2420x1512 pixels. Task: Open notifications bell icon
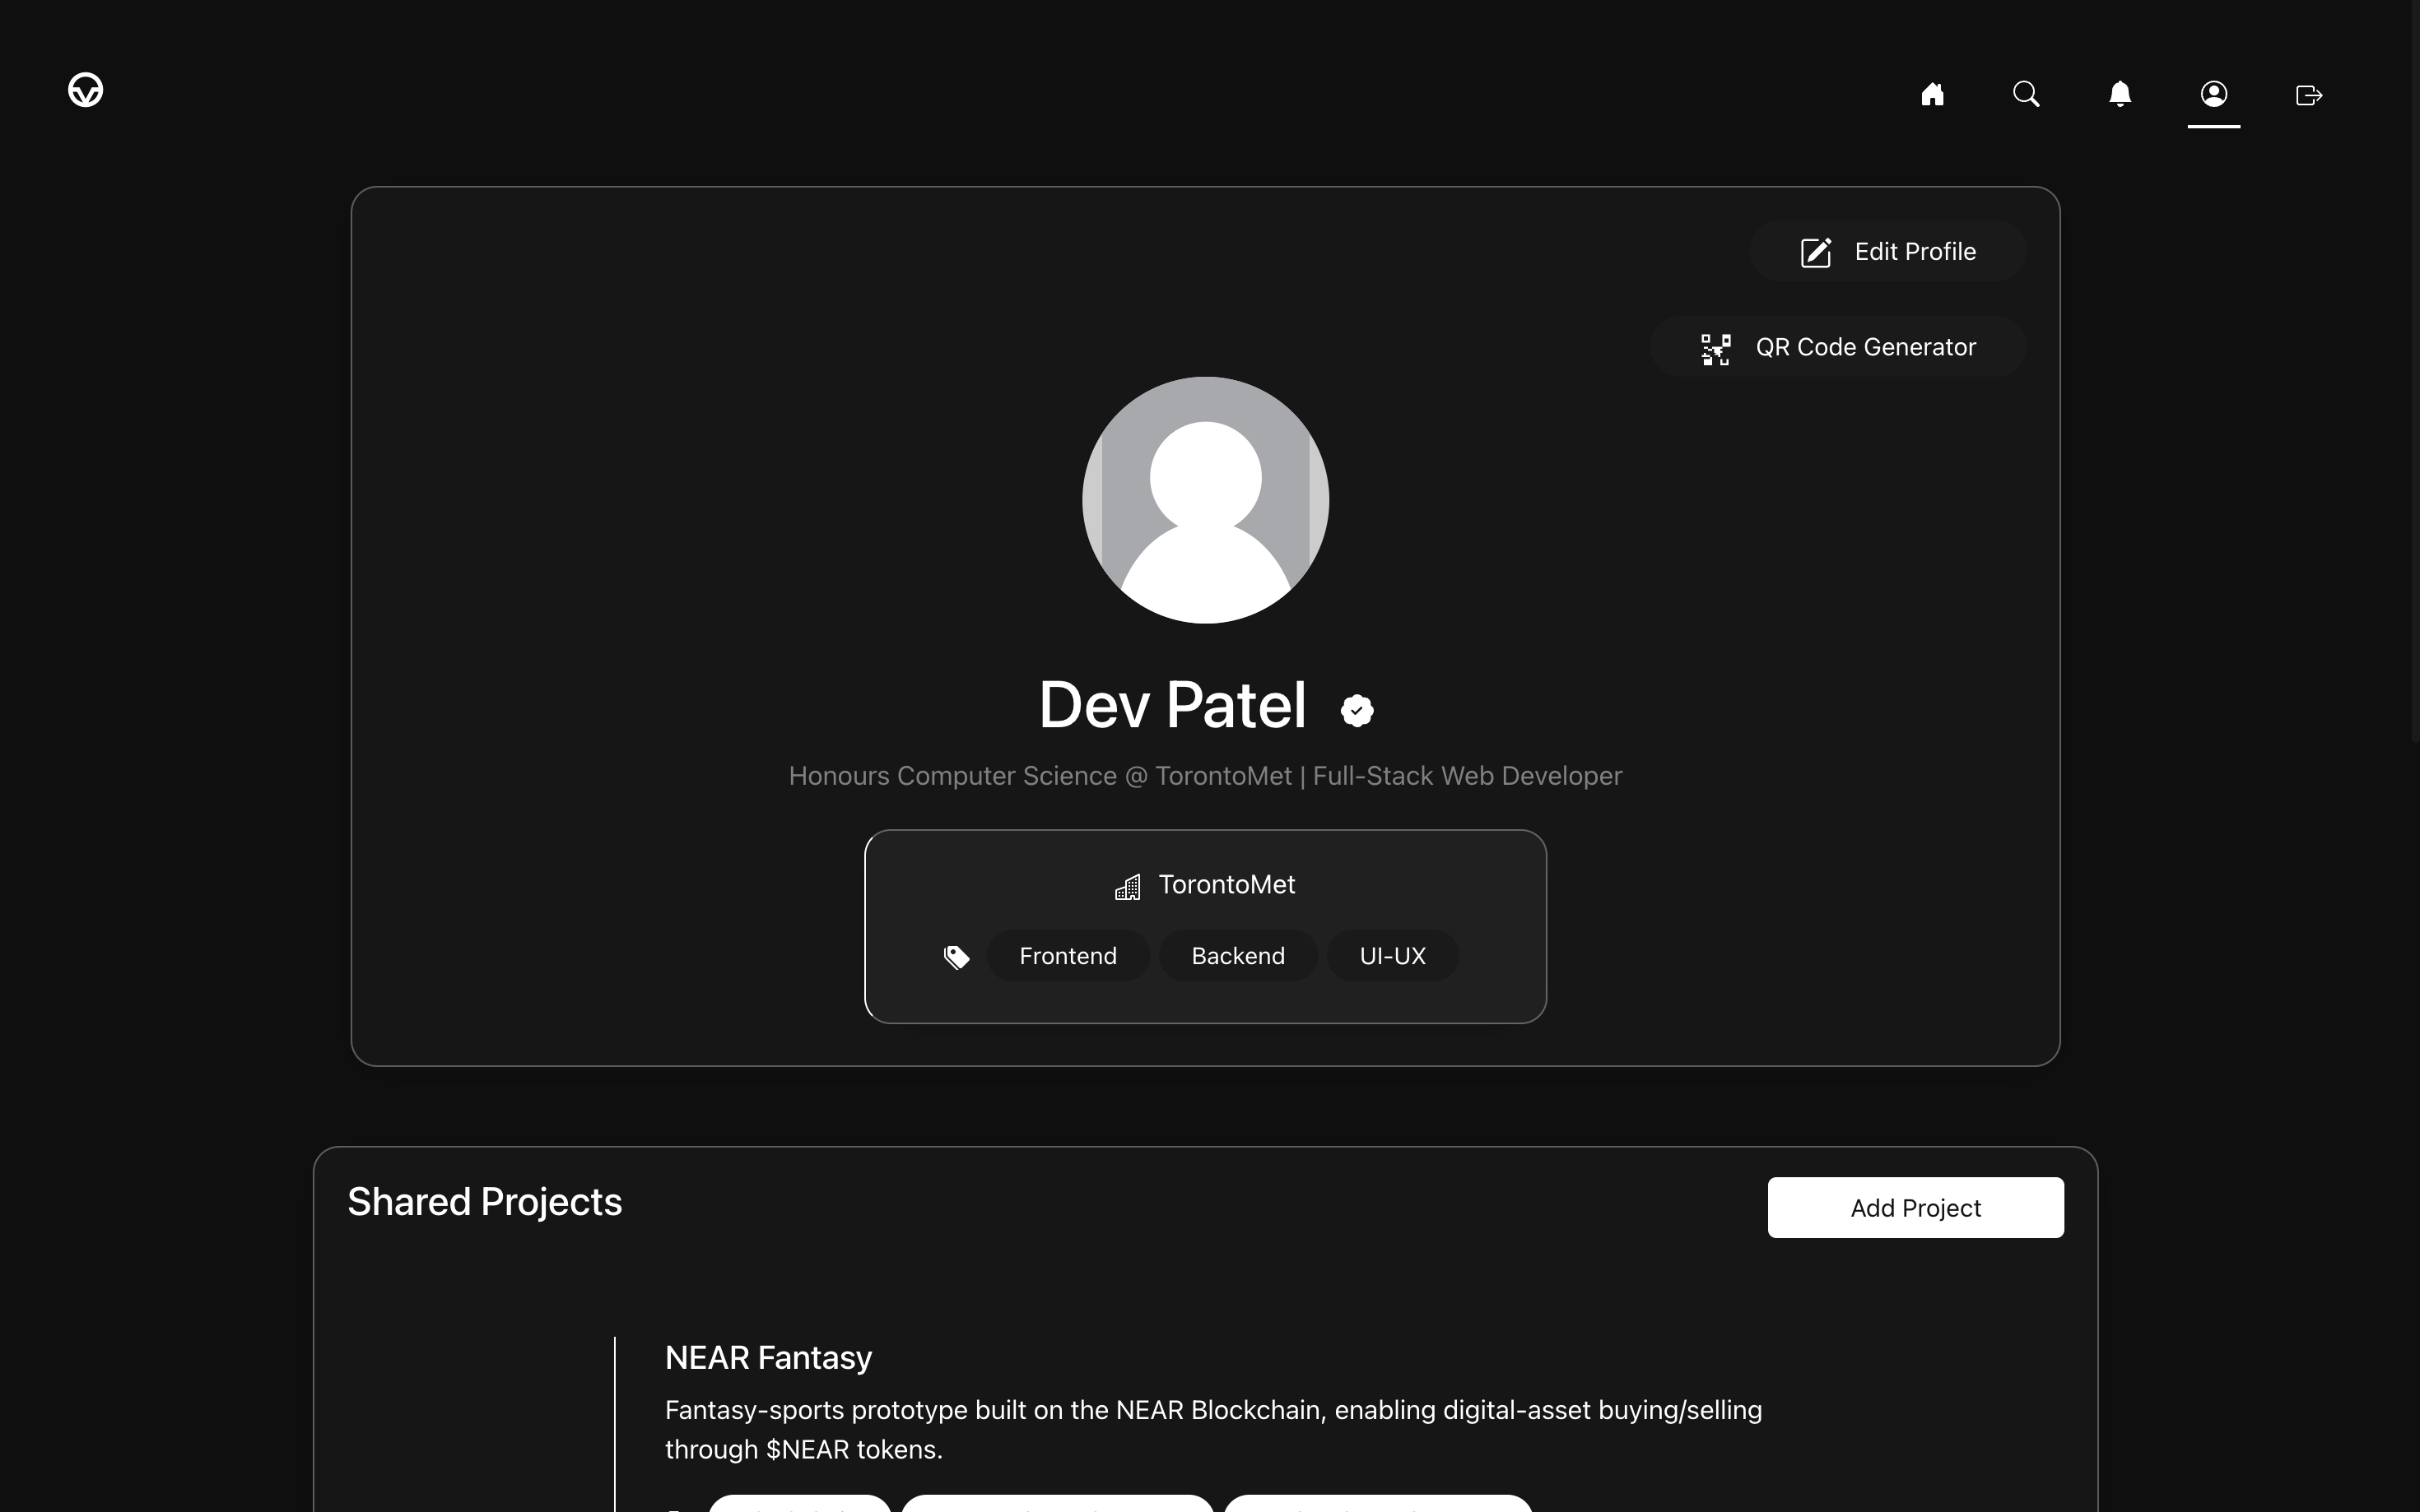tap(2119, 94)
